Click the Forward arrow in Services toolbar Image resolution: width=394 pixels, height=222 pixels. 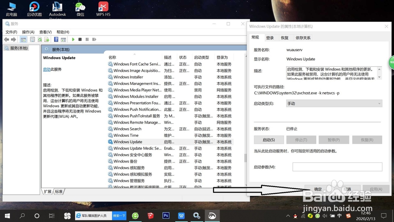click(13, 39)
